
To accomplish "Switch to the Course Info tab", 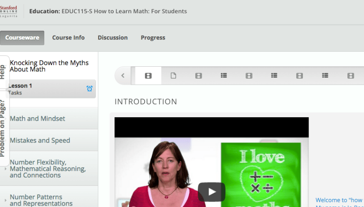I will (x=68, y=38).
